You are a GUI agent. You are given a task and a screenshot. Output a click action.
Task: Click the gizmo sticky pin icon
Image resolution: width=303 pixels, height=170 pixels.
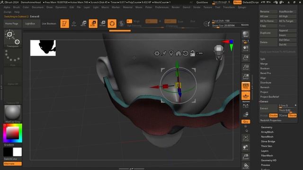pos(164,53)
